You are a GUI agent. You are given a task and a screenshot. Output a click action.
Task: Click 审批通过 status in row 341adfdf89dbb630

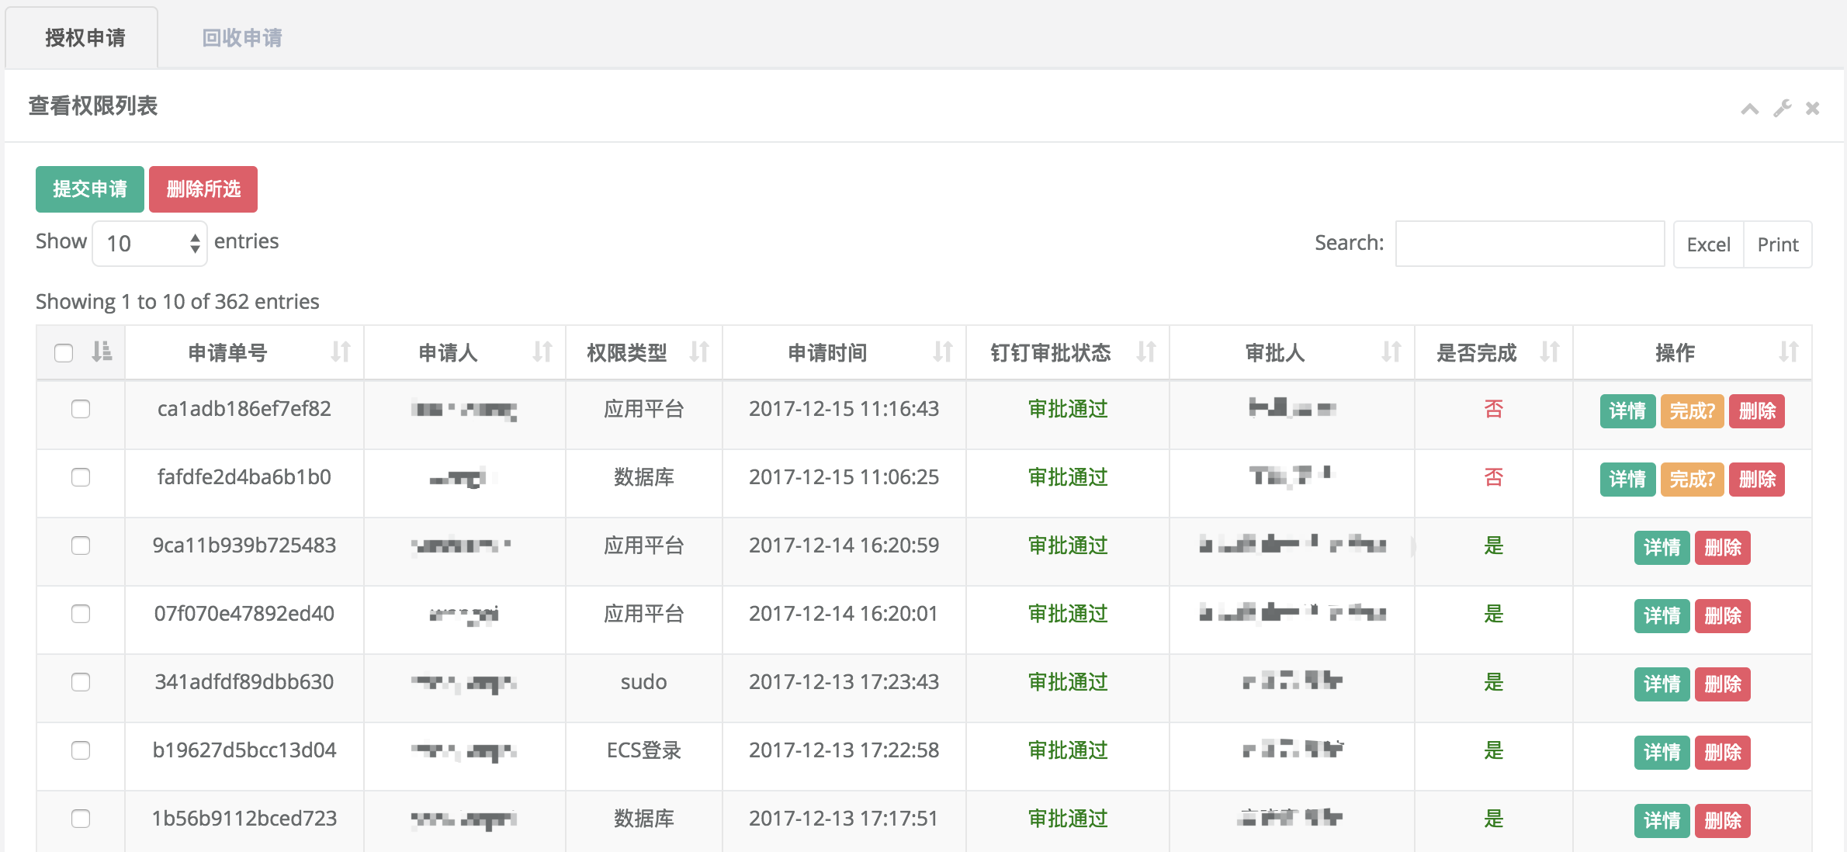pyautogui.click(x=1068, y=682)
